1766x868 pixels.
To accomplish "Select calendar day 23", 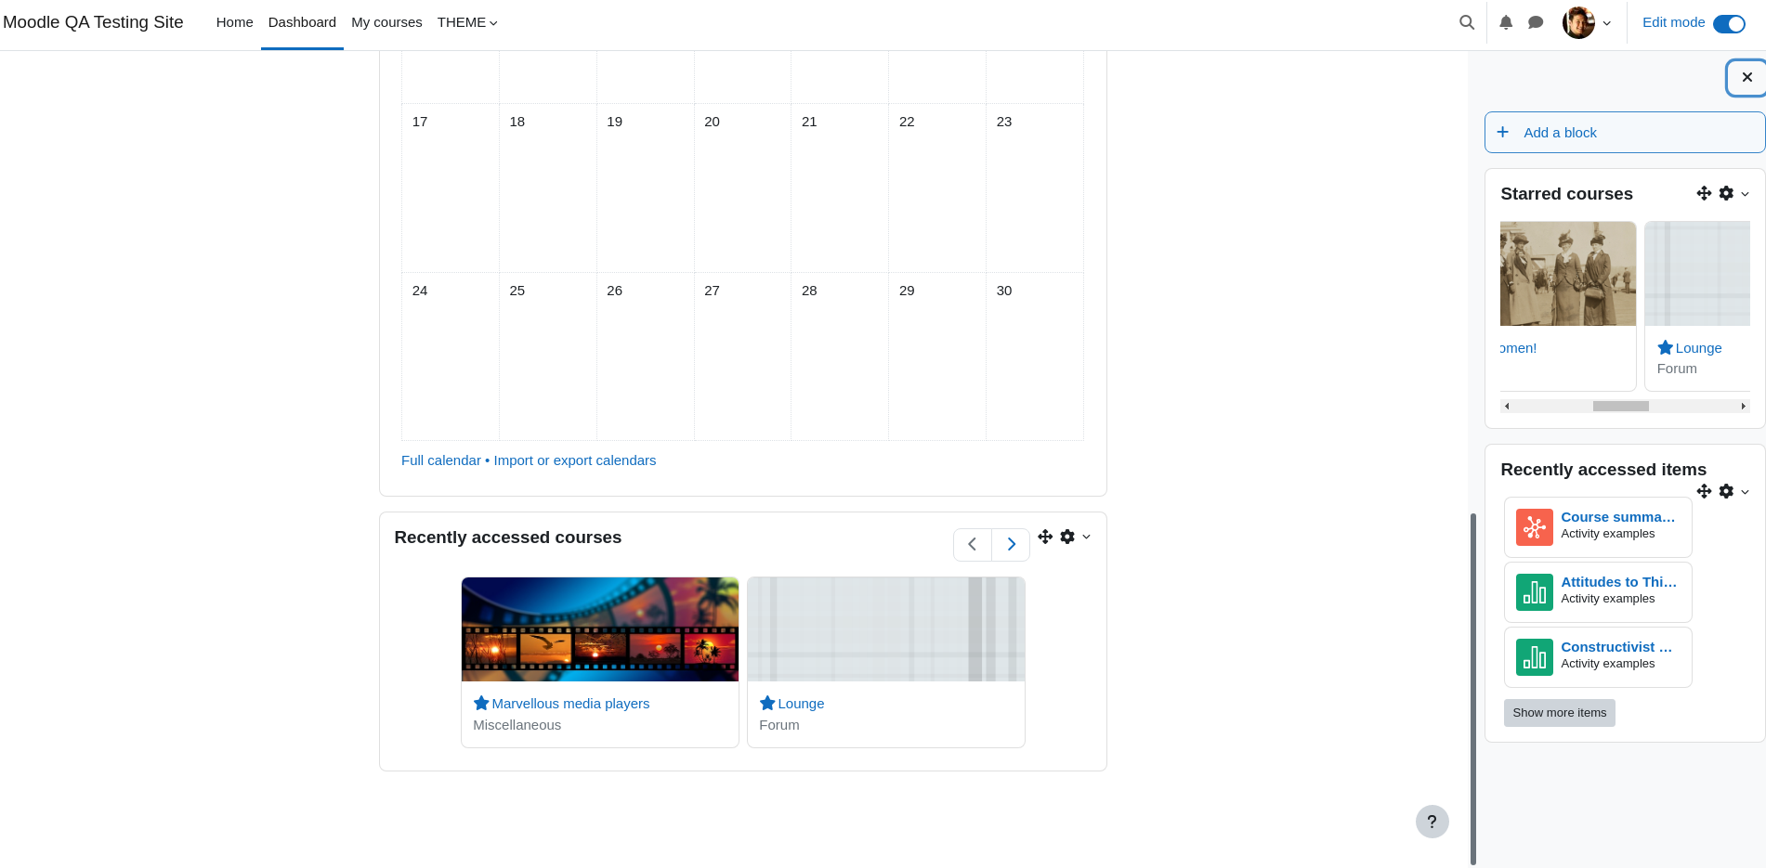I will (x=1004, y=122).
